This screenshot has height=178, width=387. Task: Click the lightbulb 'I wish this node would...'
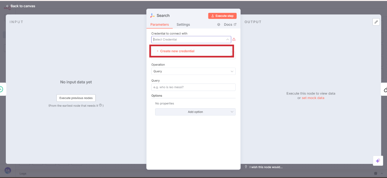[246, 167]
